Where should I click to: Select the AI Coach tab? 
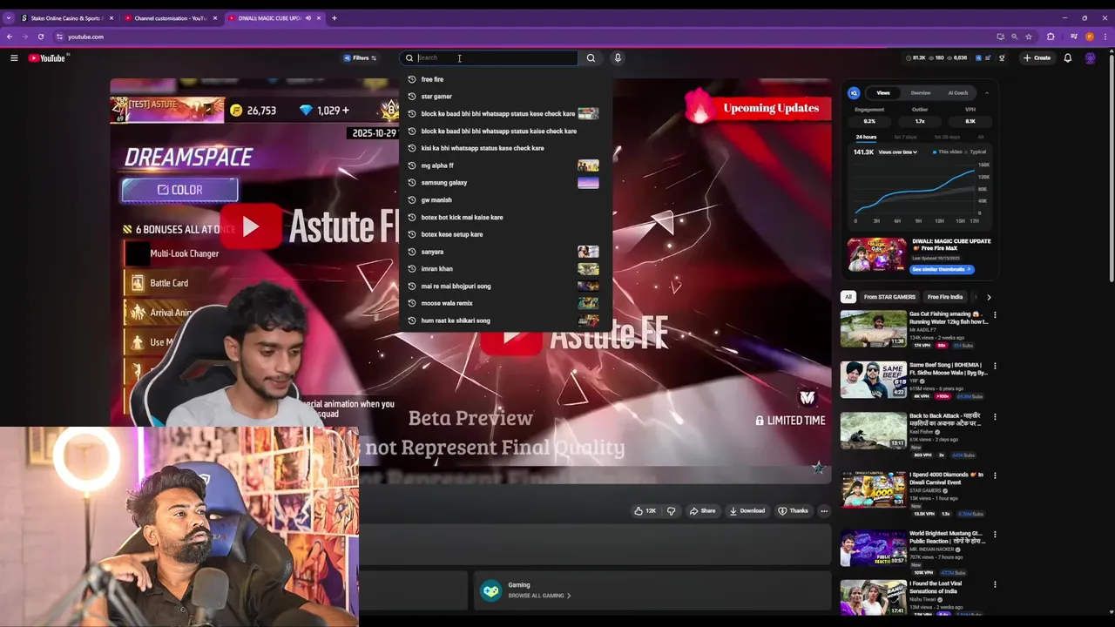957,93
